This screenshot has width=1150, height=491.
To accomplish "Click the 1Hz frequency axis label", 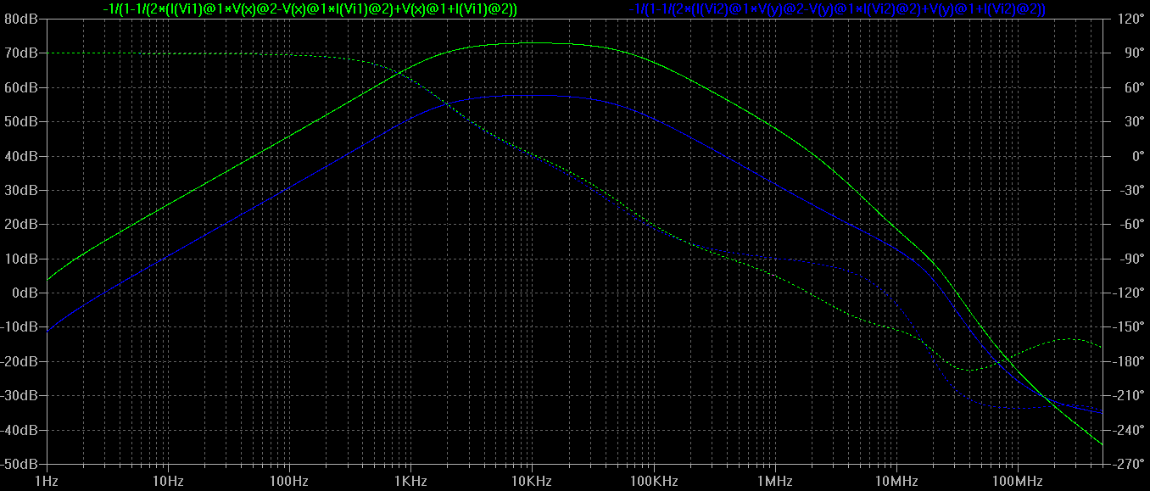I will pos(47,481).
